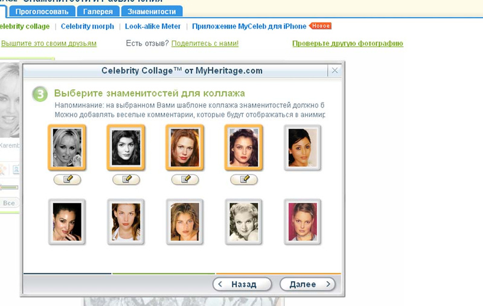Select the long brown hair white top photo

click(x=126, y=222)
